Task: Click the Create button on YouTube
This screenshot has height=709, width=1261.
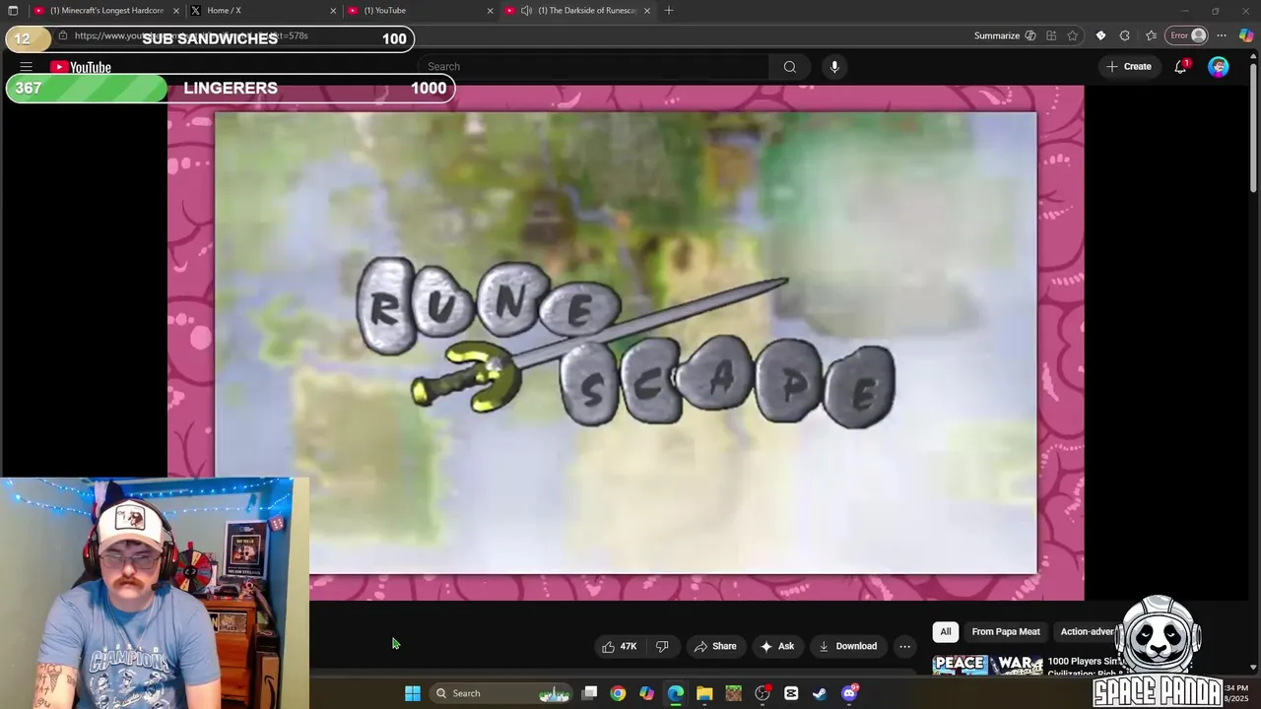Action: [x=1128, y=66]
